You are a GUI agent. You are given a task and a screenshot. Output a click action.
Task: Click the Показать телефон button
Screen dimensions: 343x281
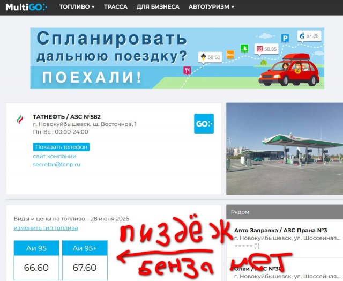coord(61,147)
